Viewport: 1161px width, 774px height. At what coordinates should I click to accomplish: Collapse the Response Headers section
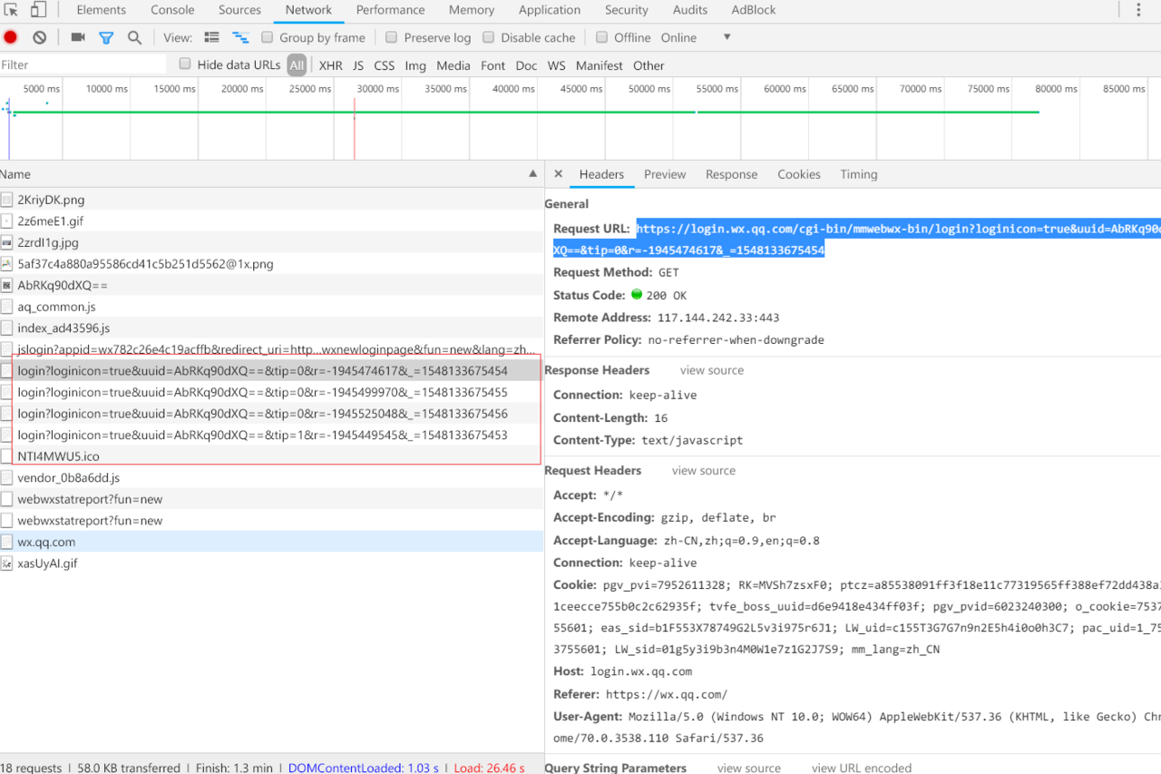[597, 370]
